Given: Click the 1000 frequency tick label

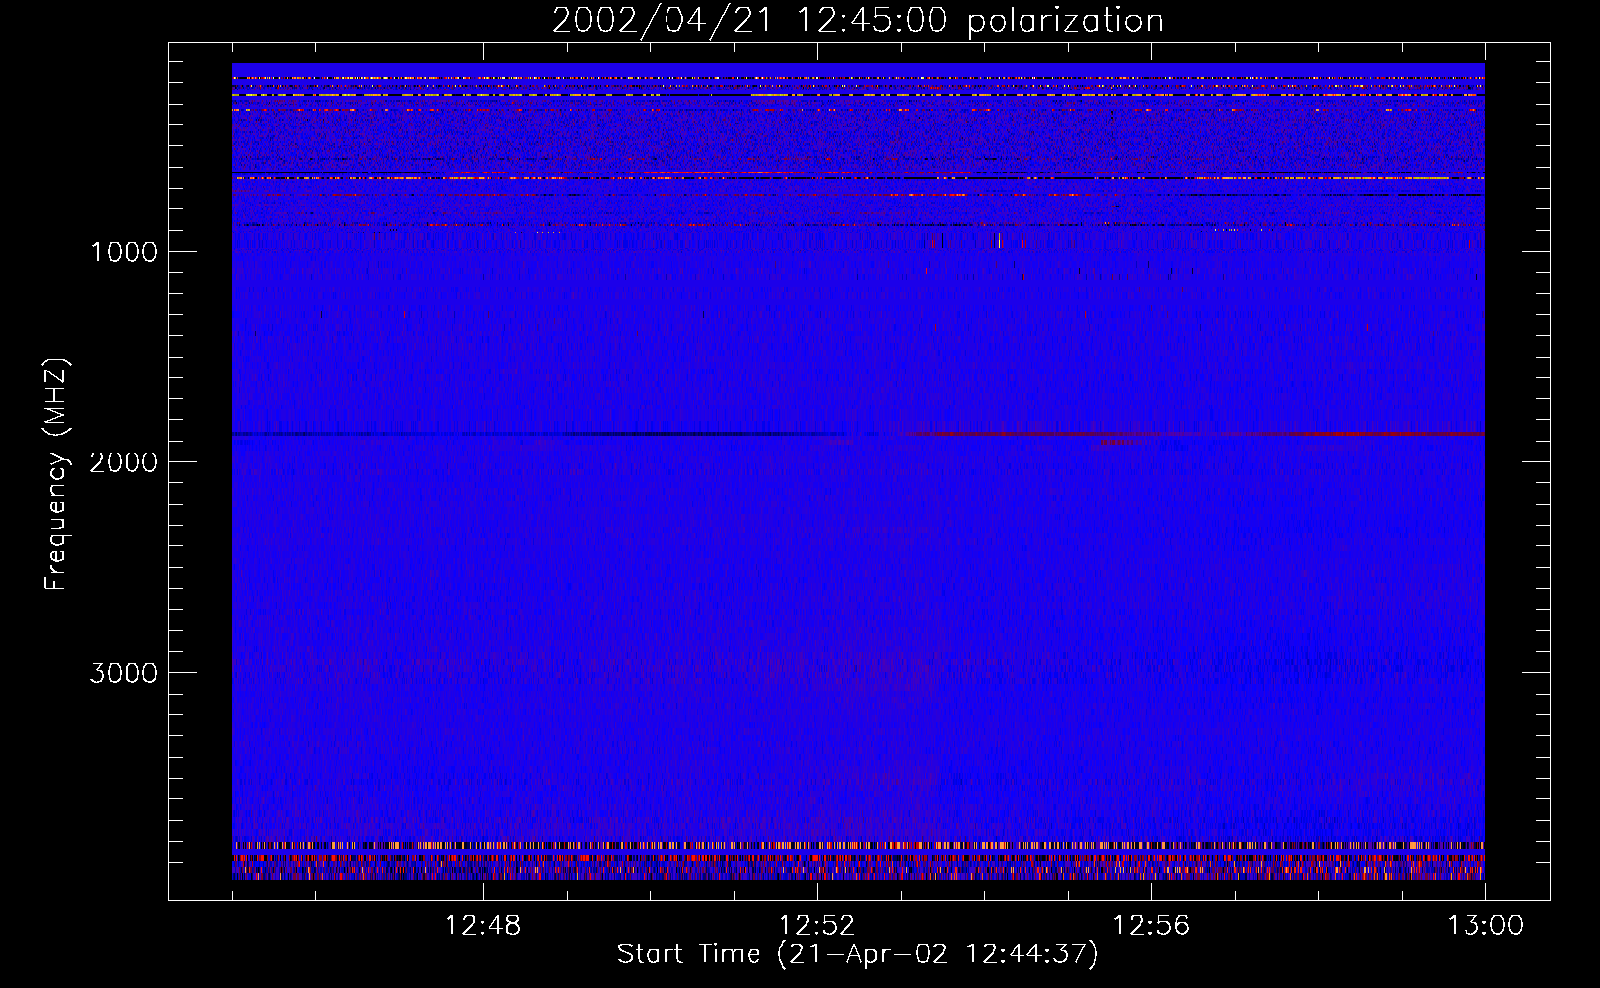Looking at the screenshot, I should pos(125,252).
